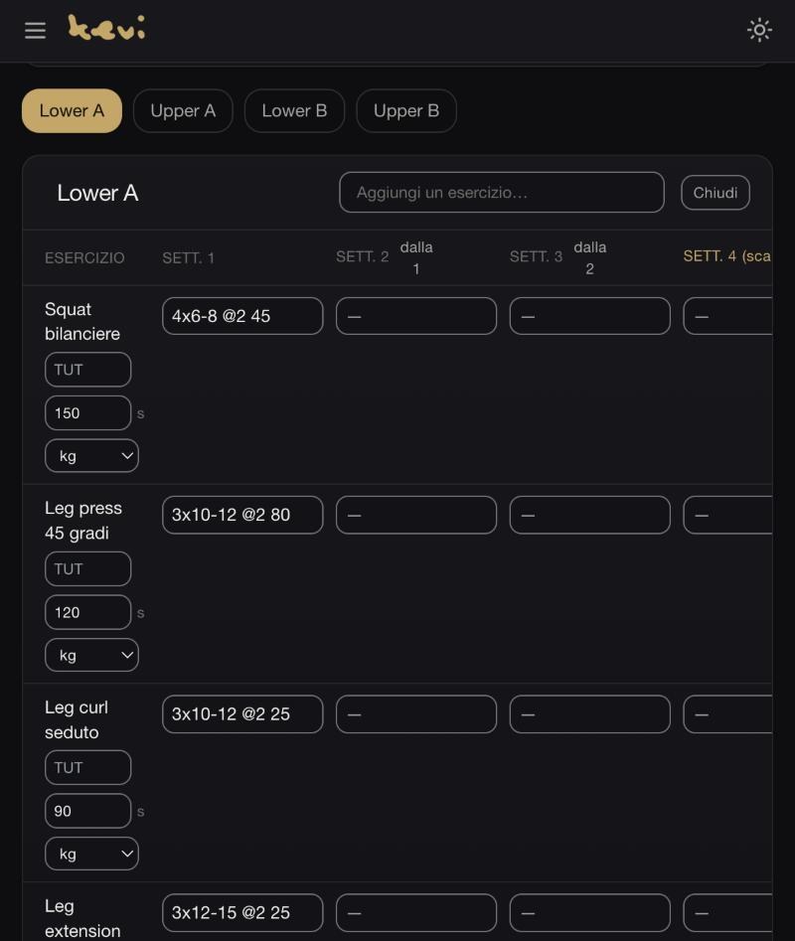This screenshot has width=795, height=941.
Task: Click the "dalla 2" copy label
Action: pos(590,258)
